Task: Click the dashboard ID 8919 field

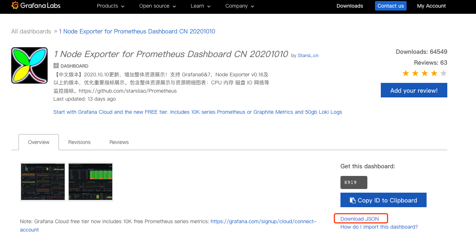Action: pos(354,182)
